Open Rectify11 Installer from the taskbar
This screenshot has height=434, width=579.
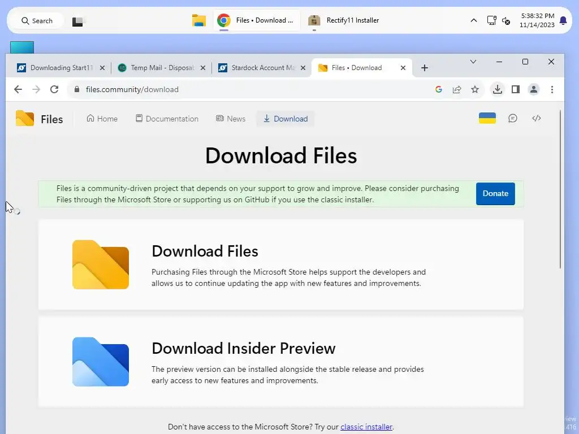344,20
